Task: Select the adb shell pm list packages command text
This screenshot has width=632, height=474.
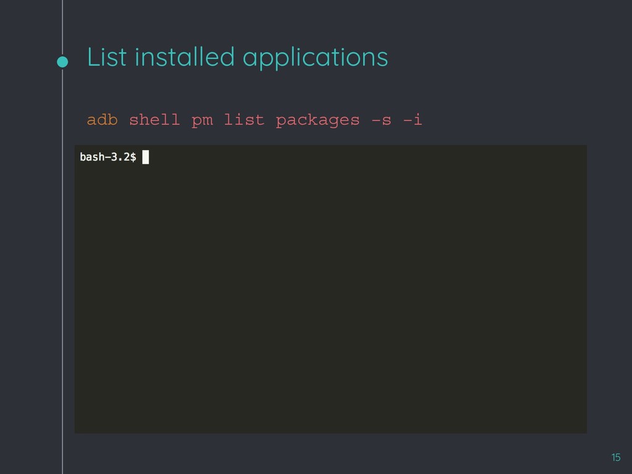Action: [254, 120]
